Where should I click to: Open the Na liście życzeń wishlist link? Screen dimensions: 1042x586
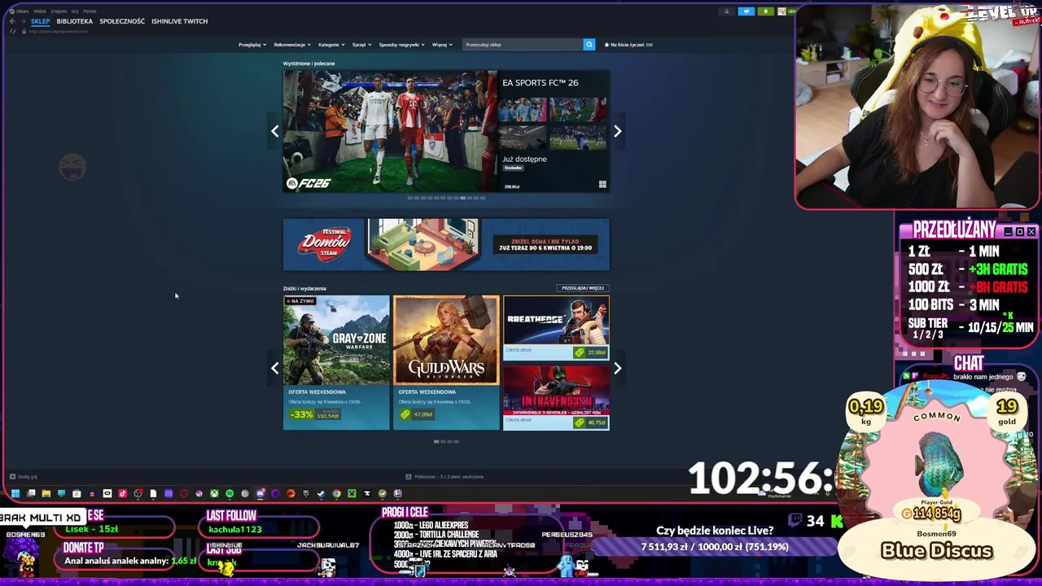pyautogui.click(x=628, y=45)
